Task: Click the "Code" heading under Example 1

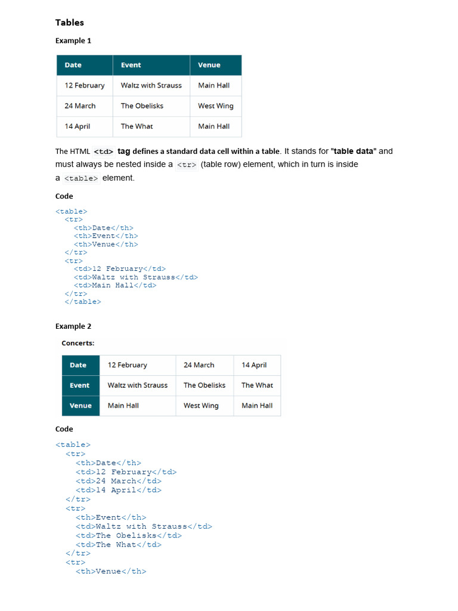Action: (x=64, y=196)
